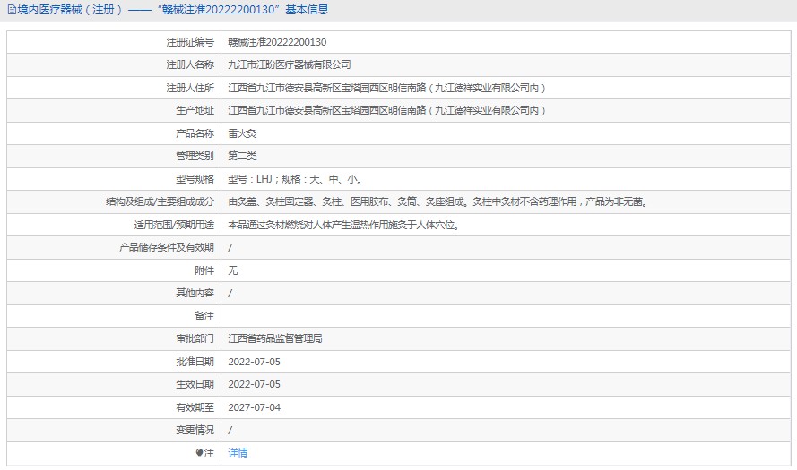The height and width of the screenshot is (470, 797).
Task: Click the document icon in the header title
Action: coord(11,10)
